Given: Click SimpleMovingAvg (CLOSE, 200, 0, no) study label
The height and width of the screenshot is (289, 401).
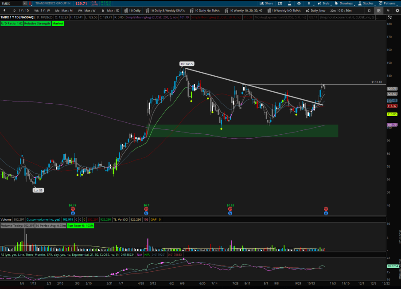Looking at the screenshot, I should [152, 17].
